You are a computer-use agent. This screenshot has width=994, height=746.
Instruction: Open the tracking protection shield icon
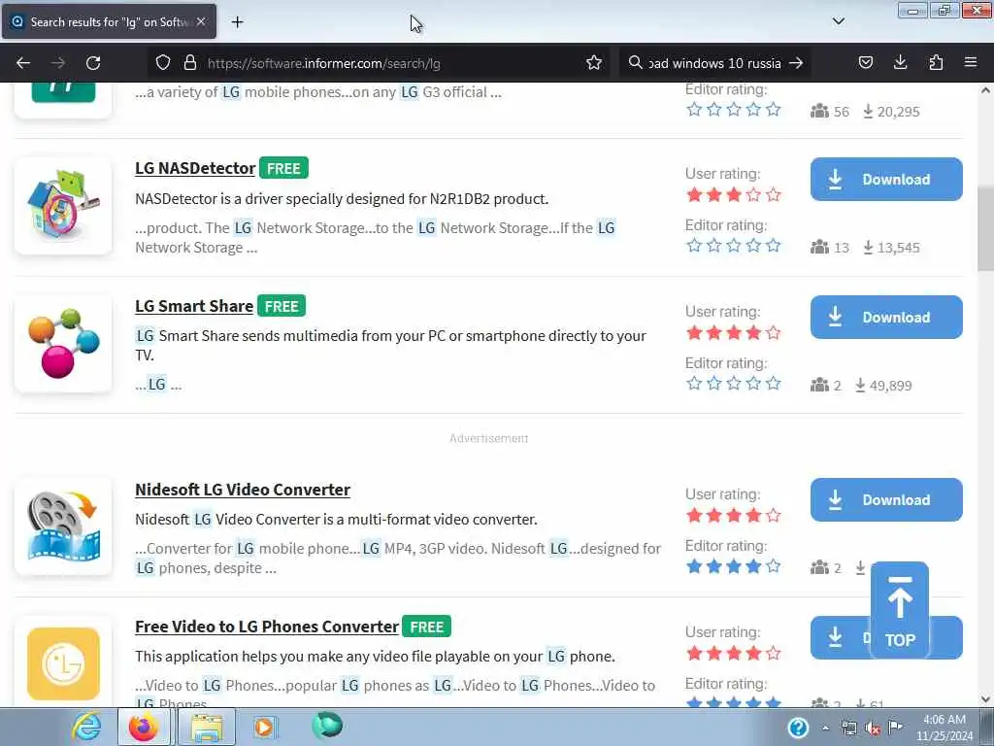163,63
